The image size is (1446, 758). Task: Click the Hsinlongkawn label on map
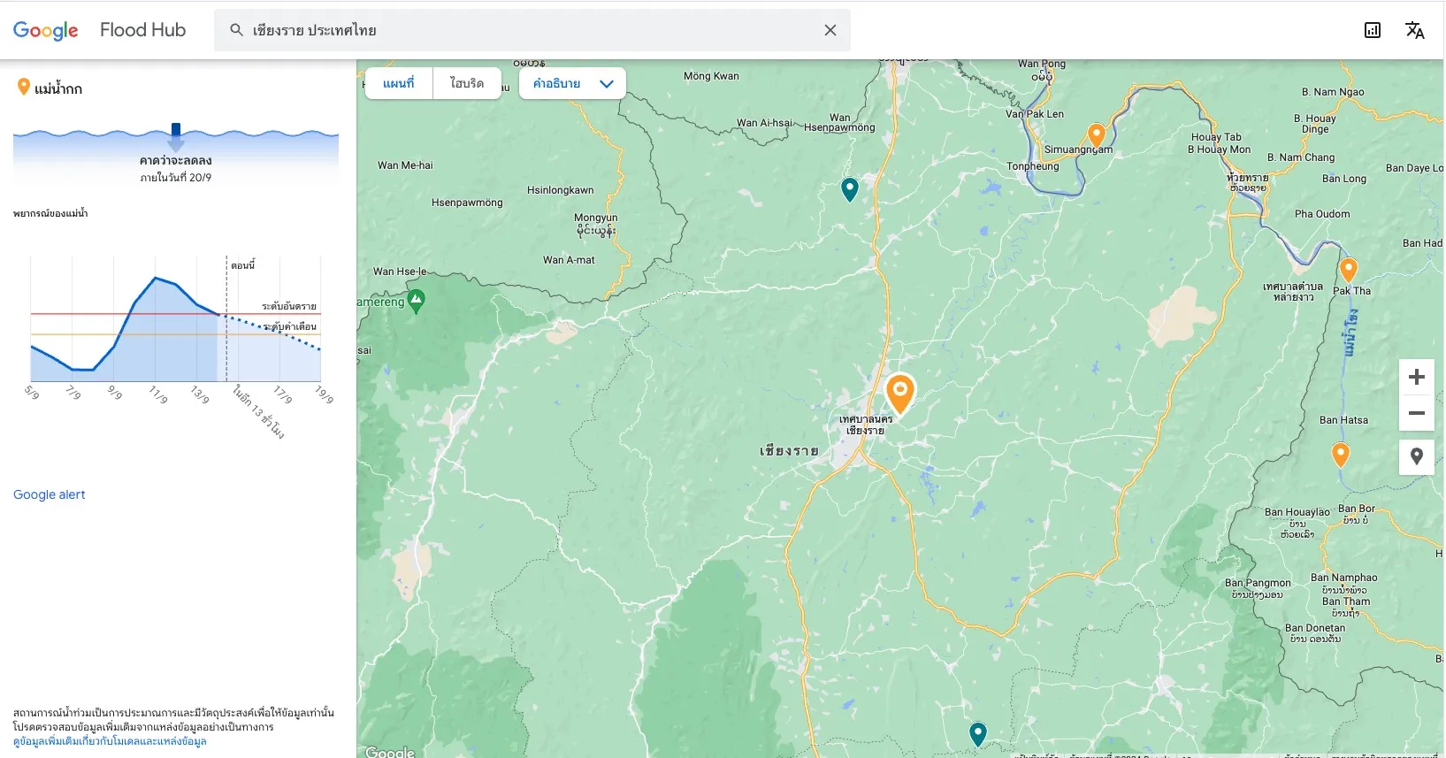pyautogui.click(x=561, y=190)
